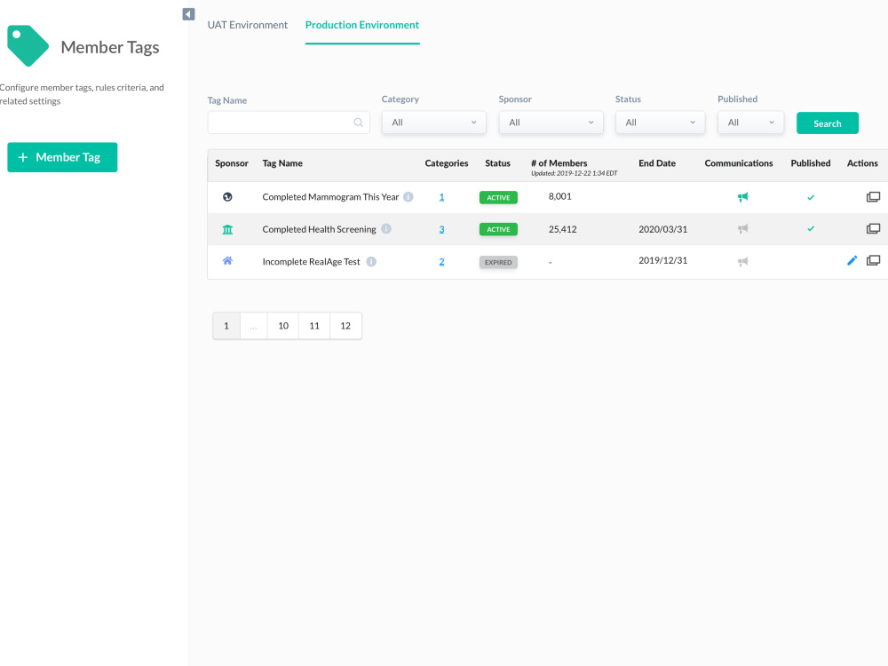Click the Actions column header
Image resolution: width=888 pixels, height=666 pixels.
862,163
